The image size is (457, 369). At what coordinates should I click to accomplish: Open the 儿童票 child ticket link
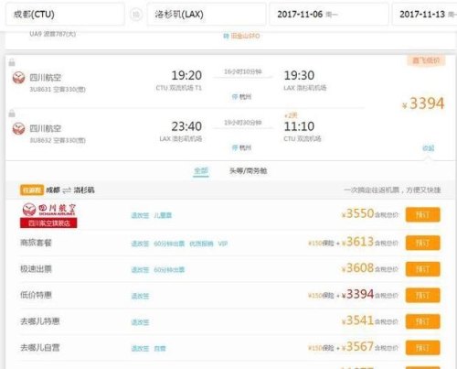click(163, 215)
